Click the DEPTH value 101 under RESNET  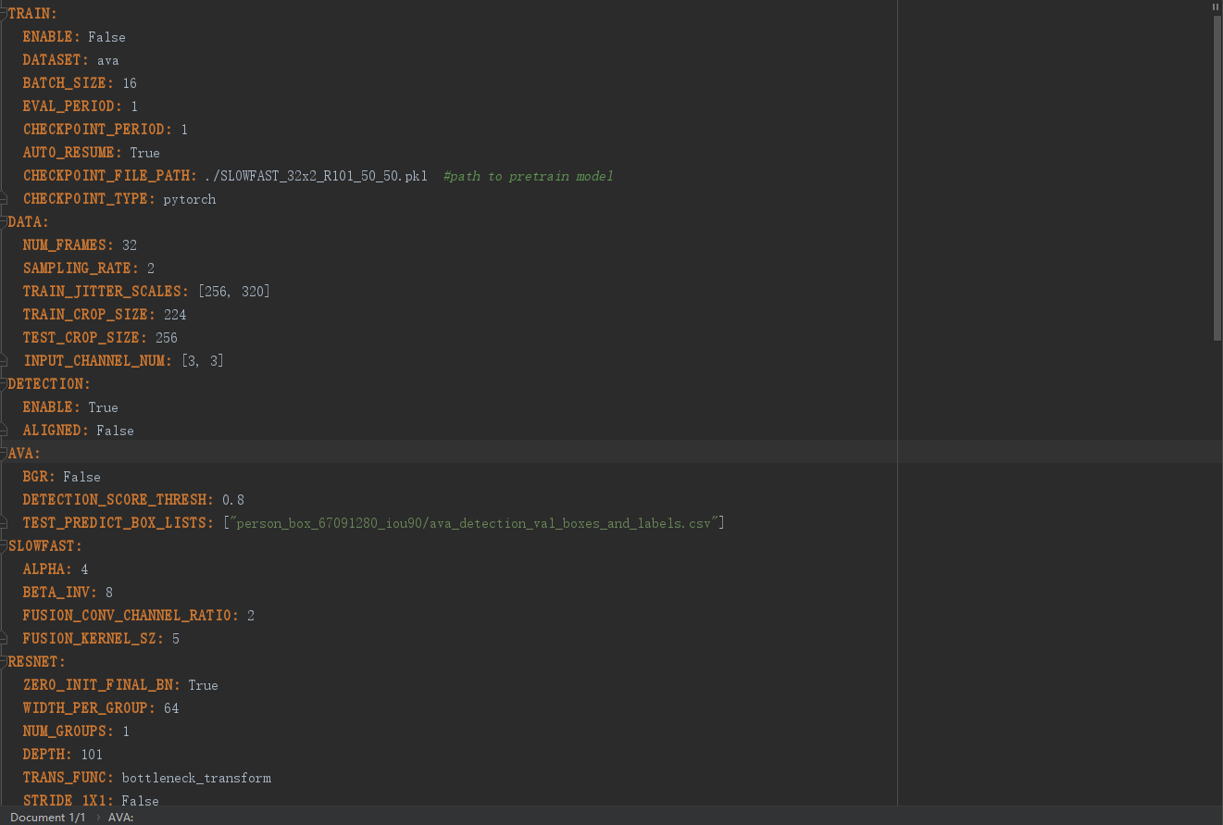[92, 754]
